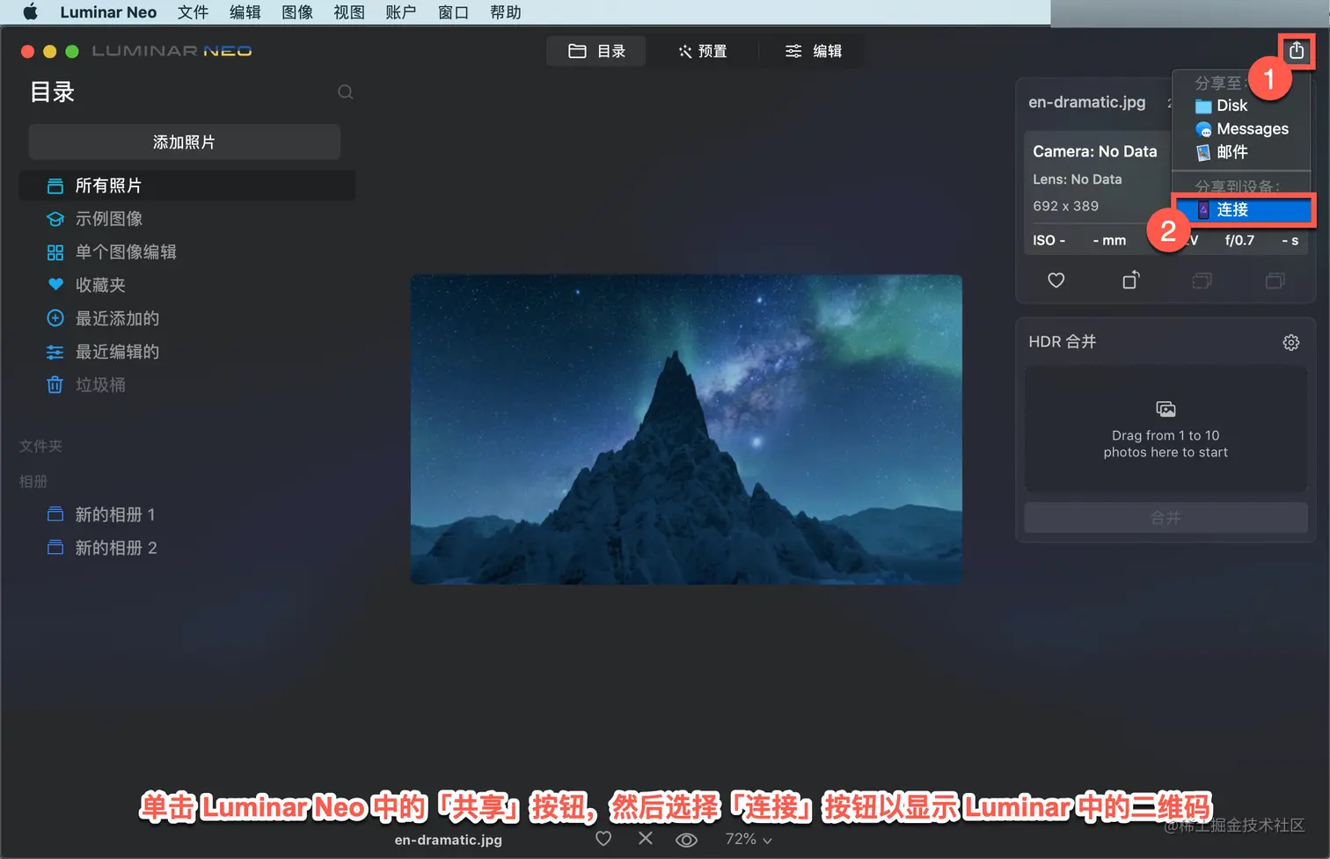Click the ISO - value
This screenshot has height=859, width=1330.
pyautogui.click(x=1049, y=240)
